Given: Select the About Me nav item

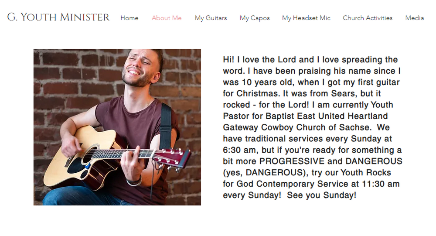Looking at the screenshot, I should click(x=167, y=18).
